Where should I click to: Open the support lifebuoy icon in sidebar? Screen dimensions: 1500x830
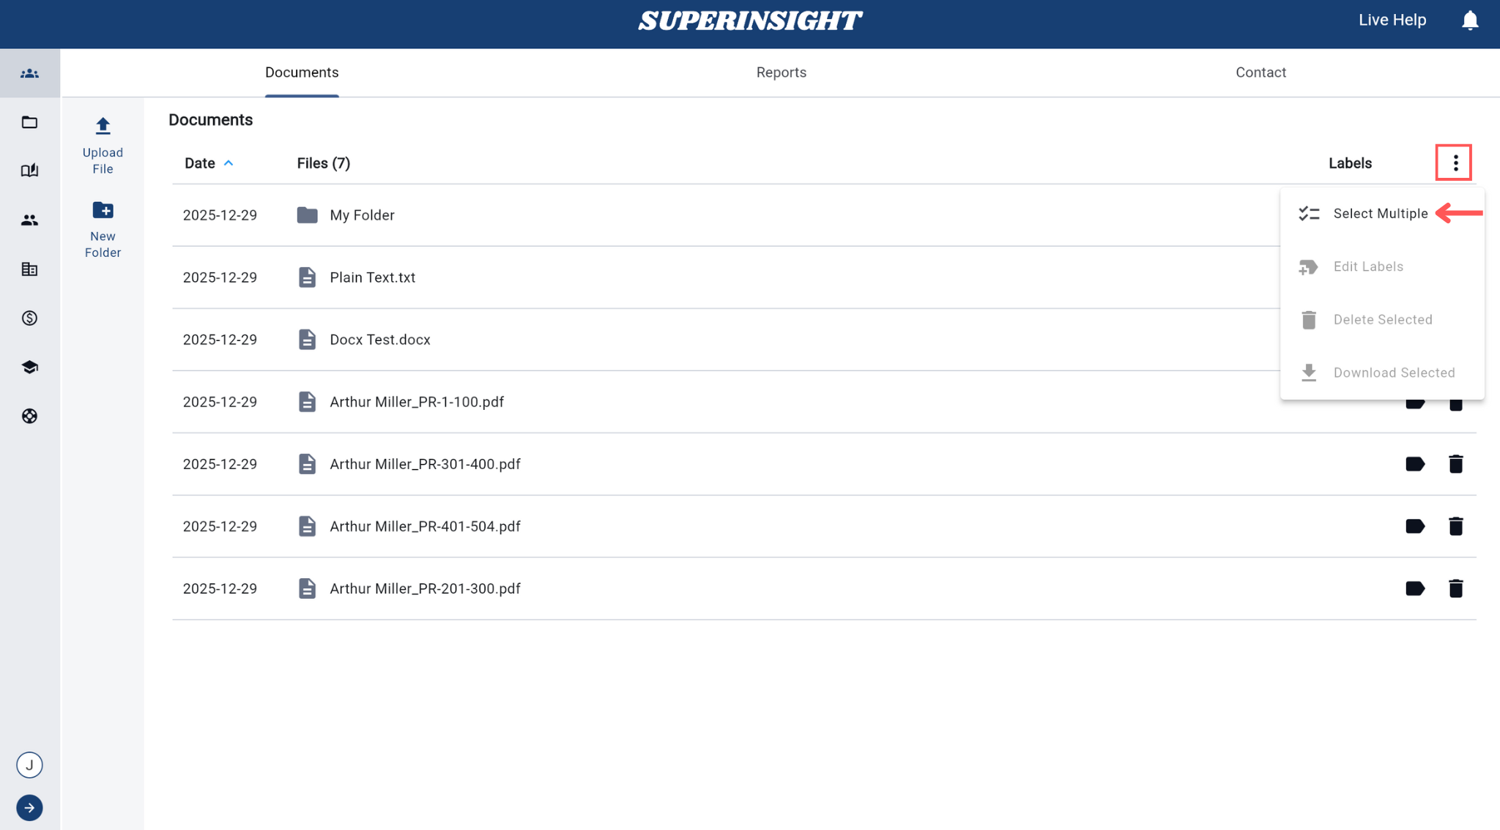[29, 416]
